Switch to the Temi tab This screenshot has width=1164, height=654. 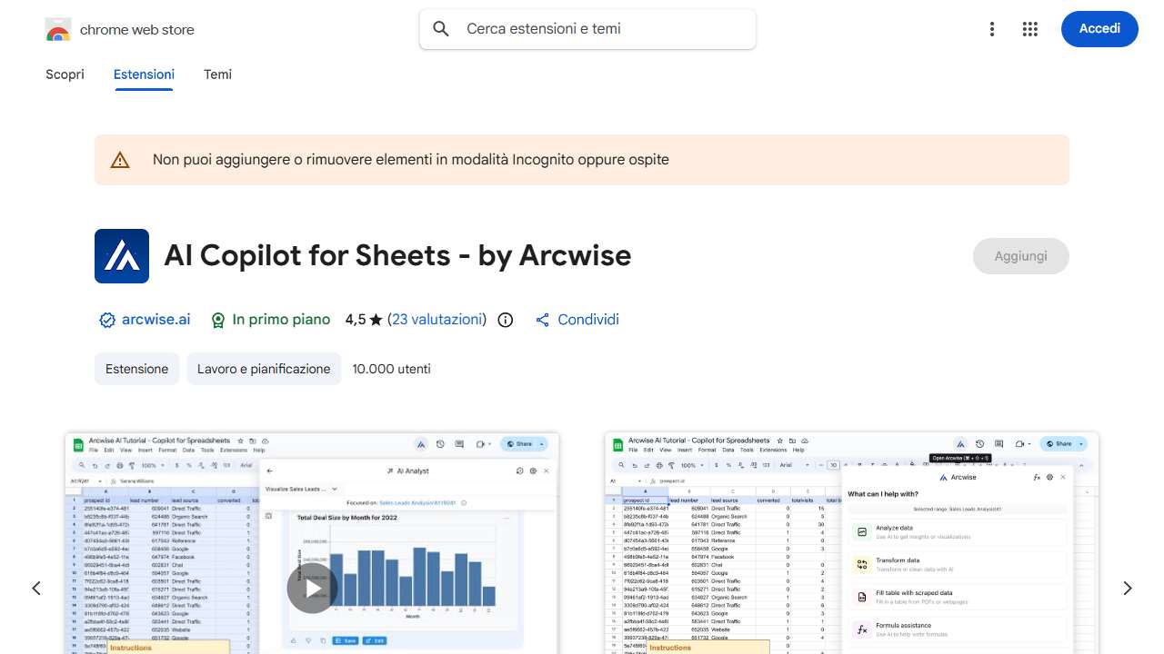pos(217,74)
